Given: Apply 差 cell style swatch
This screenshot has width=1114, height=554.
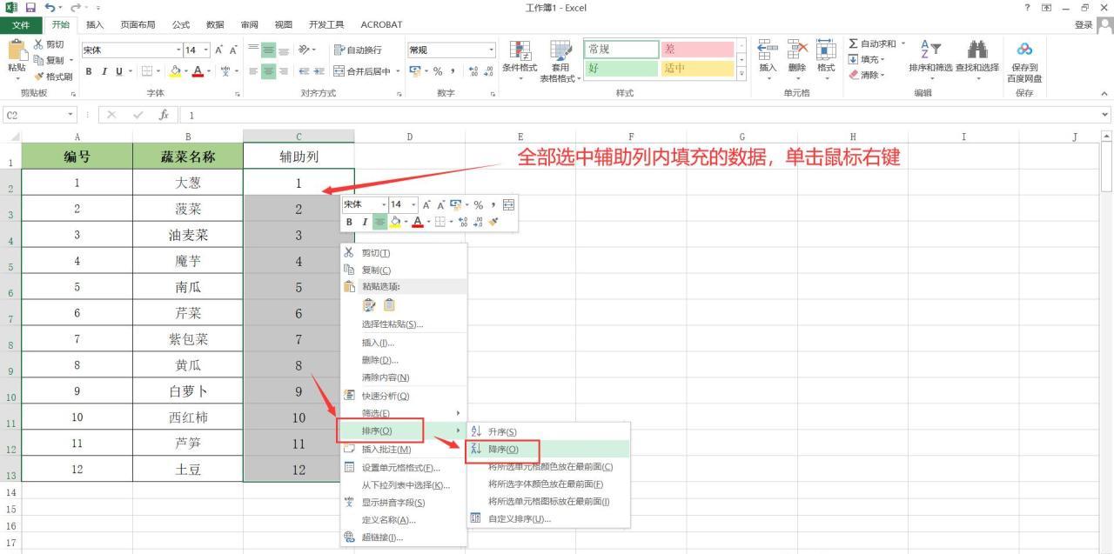Looking at the screenshot, I should pos(697,50).
